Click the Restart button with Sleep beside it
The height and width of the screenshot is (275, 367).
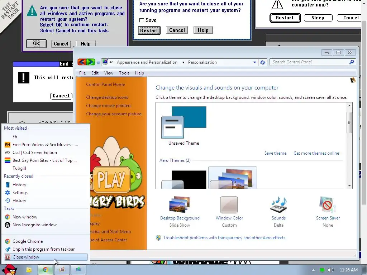[285, 18]
